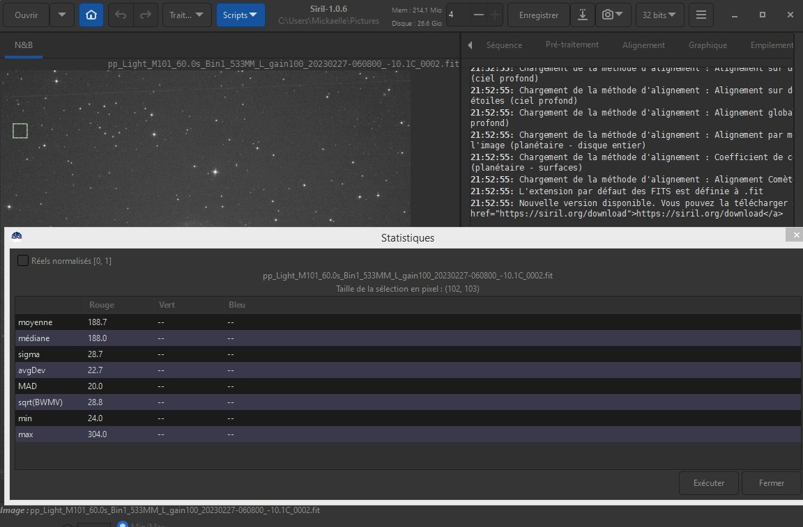Select the avgDev row value 22.7
Screen dimensions: 803x527
[x=95, y=370]
